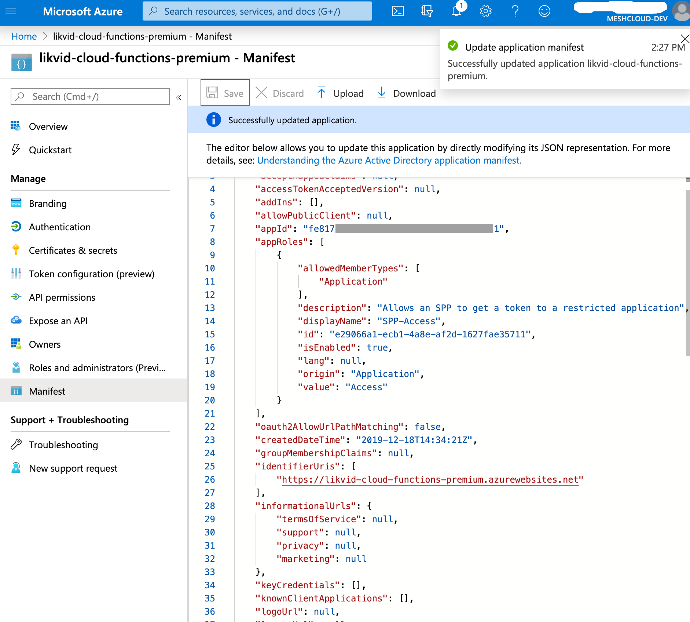690x622 pixels.
Task: Click the upload arrow icon
Action: click(322, 93)
